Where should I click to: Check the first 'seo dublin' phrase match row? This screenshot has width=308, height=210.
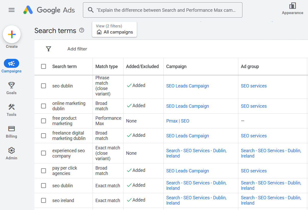point(44,86)
